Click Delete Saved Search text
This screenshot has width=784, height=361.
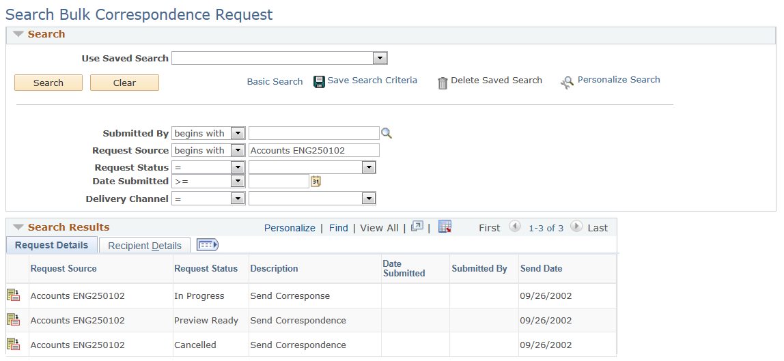point(496,80)
